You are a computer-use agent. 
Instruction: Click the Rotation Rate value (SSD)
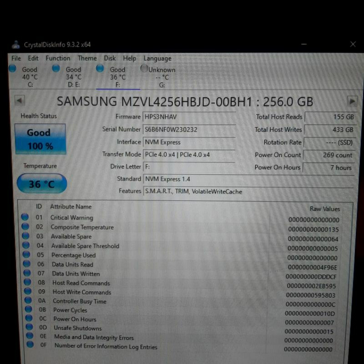[329, 142]
